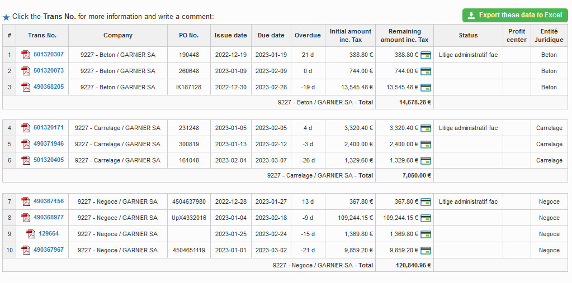The width and height of the screenshot is (572, 283).
Task: Click PDF icon for invoice 501320307
Action: click(x=26, y=55)
